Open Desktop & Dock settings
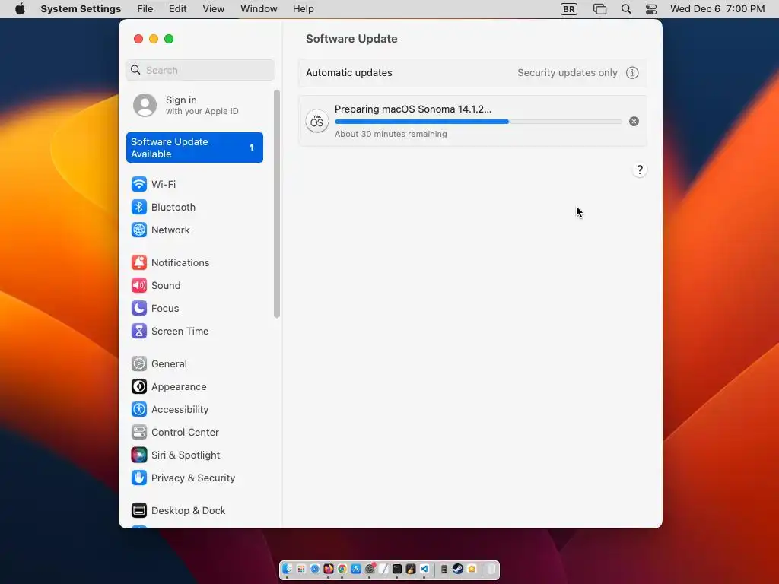Image resolution: width=779 pixels, height=584 pixels. coord(178,511)
